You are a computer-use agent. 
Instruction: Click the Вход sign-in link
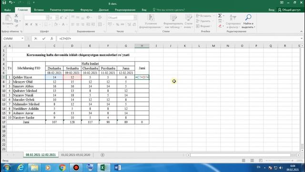(271, 10)
